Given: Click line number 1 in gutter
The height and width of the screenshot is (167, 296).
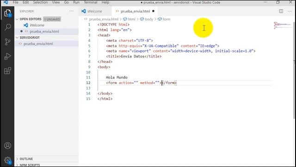Looking at the screenshot, I should tap(89, 25).
